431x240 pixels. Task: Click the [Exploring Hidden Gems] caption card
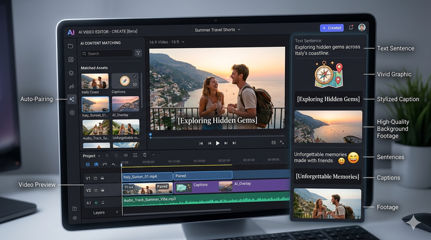(x=328, y=99)
